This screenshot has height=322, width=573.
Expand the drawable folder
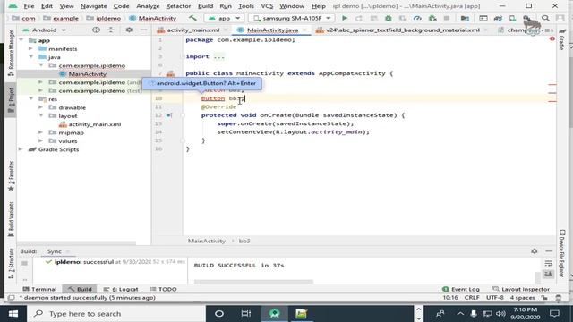pos(40,107)
